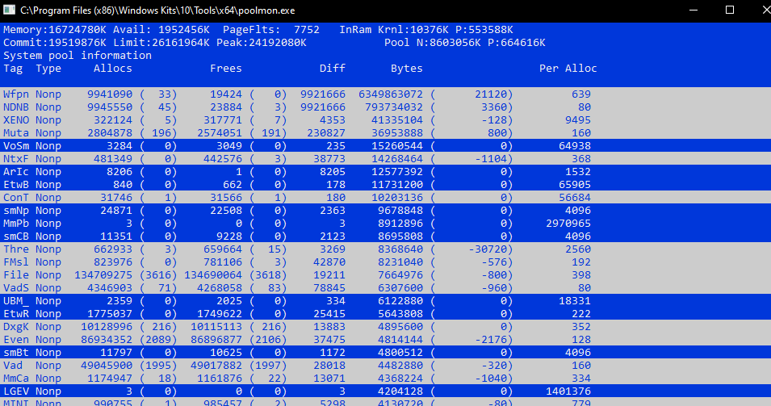Click ConT per alloc value 56684

pyautogui.click(x=575, y=197)
